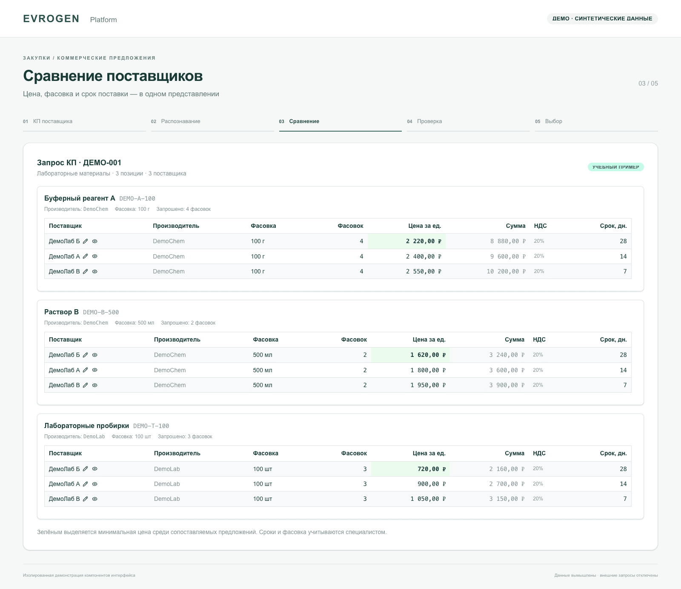The image size is (681, 589).
Task: Edit ДемоЛаб Б in Буферный реагент A table
Action: [85, 241]
